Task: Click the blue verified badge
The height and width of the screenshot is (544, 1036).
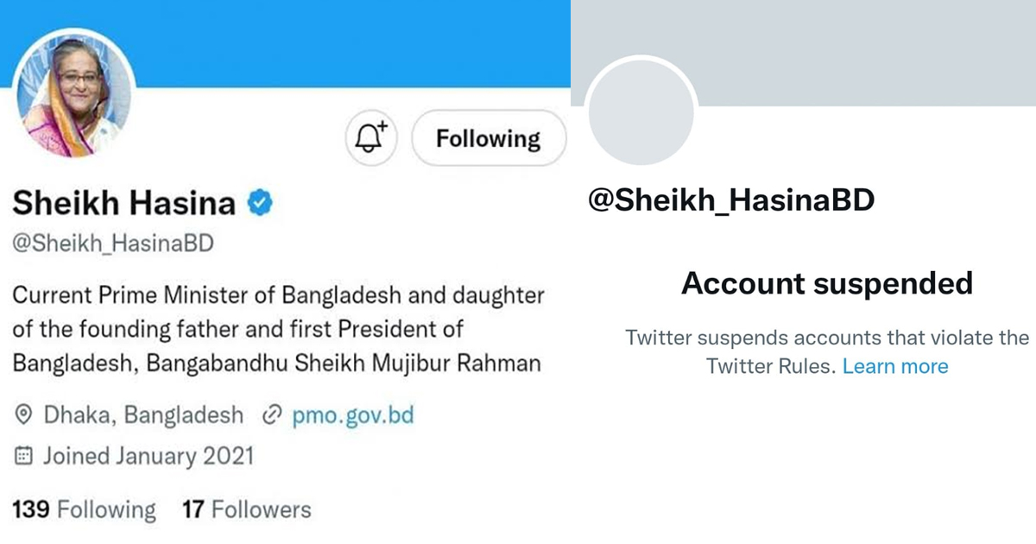Action: pyautogui.click(x=261, y=204)
